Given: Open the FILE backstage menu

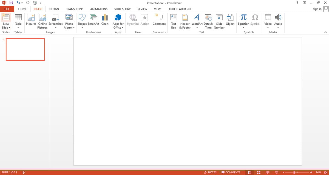Looking at the screenshot, I should 7,9.
